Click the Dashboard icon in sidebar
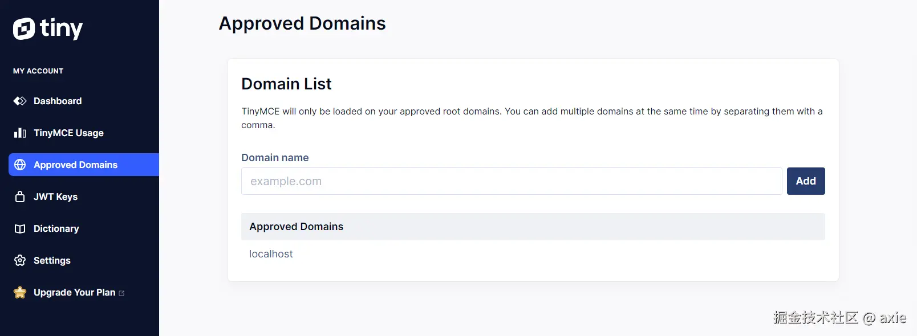 [20, 101]
